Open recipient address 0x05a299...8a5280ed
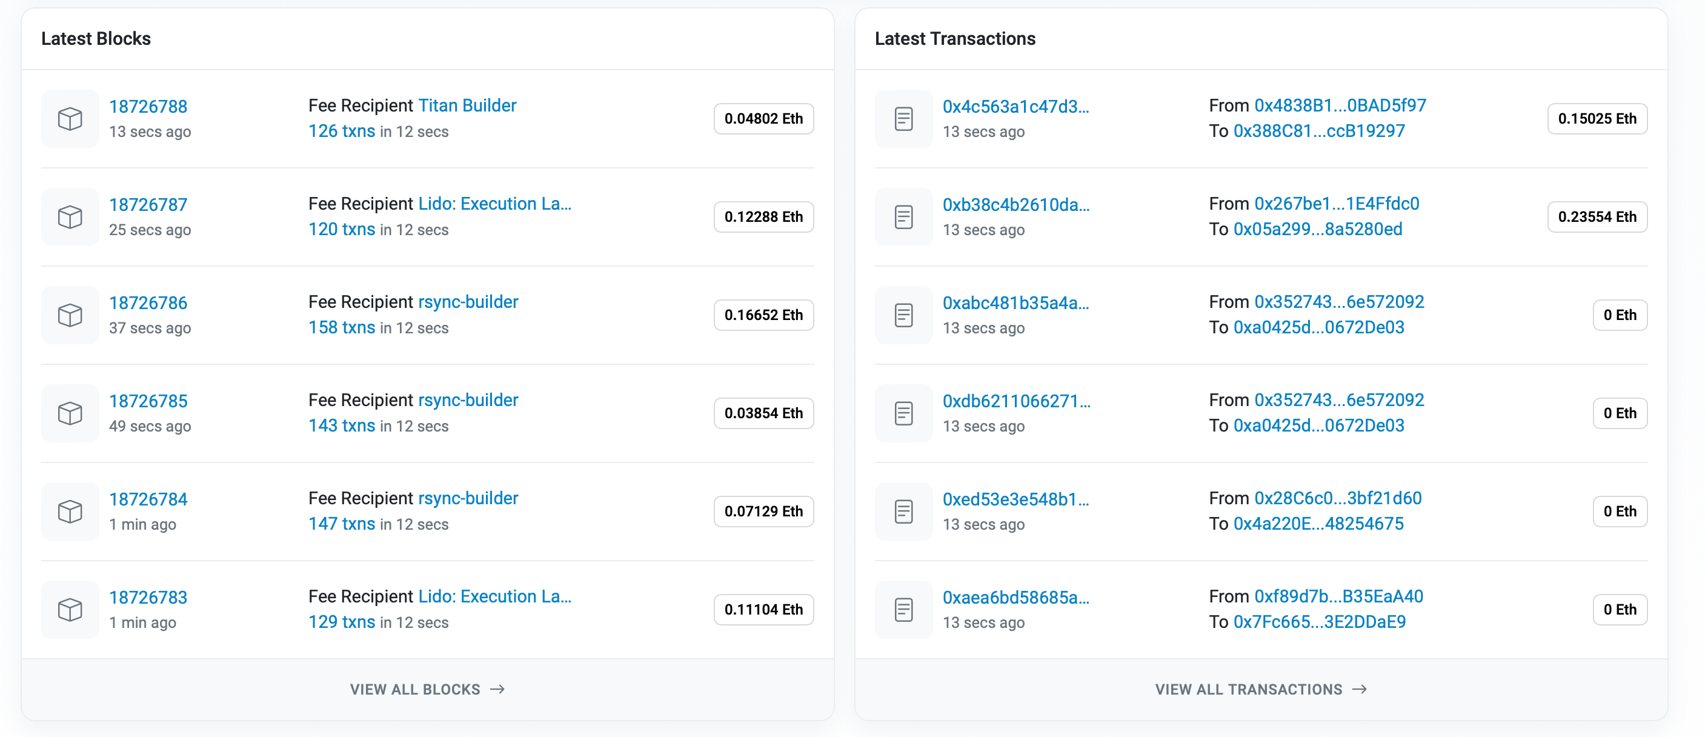This screenshot has height=737, width=1705. pos(1318,228)
